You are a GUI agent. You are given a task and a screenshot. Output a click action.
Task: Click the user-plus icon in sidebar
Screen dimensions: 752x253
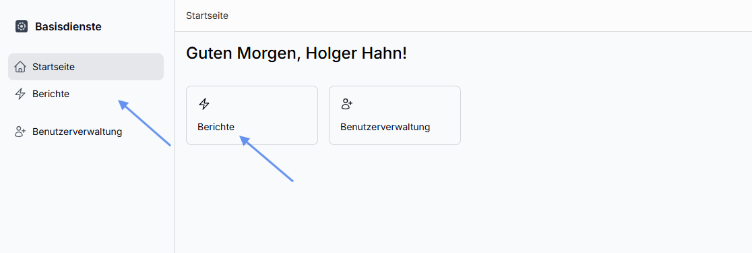tap(20, 132)
